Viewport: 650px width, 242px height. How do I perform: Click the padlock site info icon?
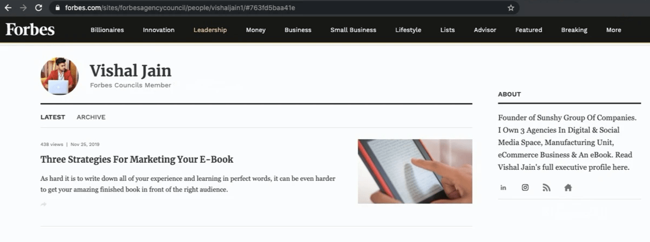(x=57, y=8)
